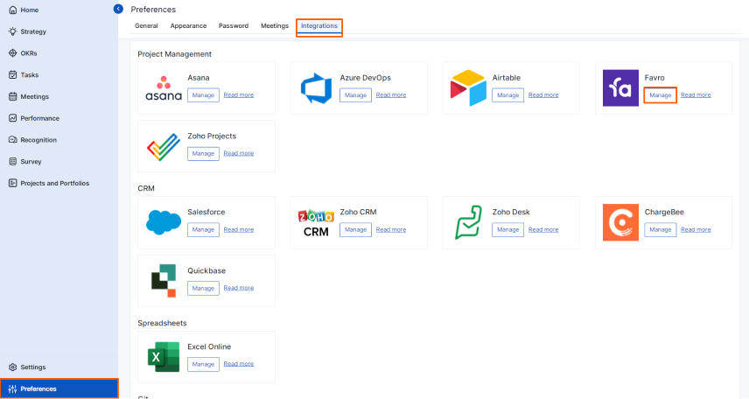This screenshot has height=399, width=749.
Task: Select the Integrations tab
Action: [x=319, y=25]
